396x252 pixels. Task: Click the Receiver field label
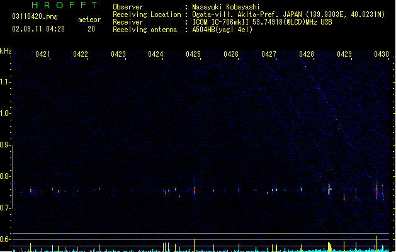tap(128, 22)
